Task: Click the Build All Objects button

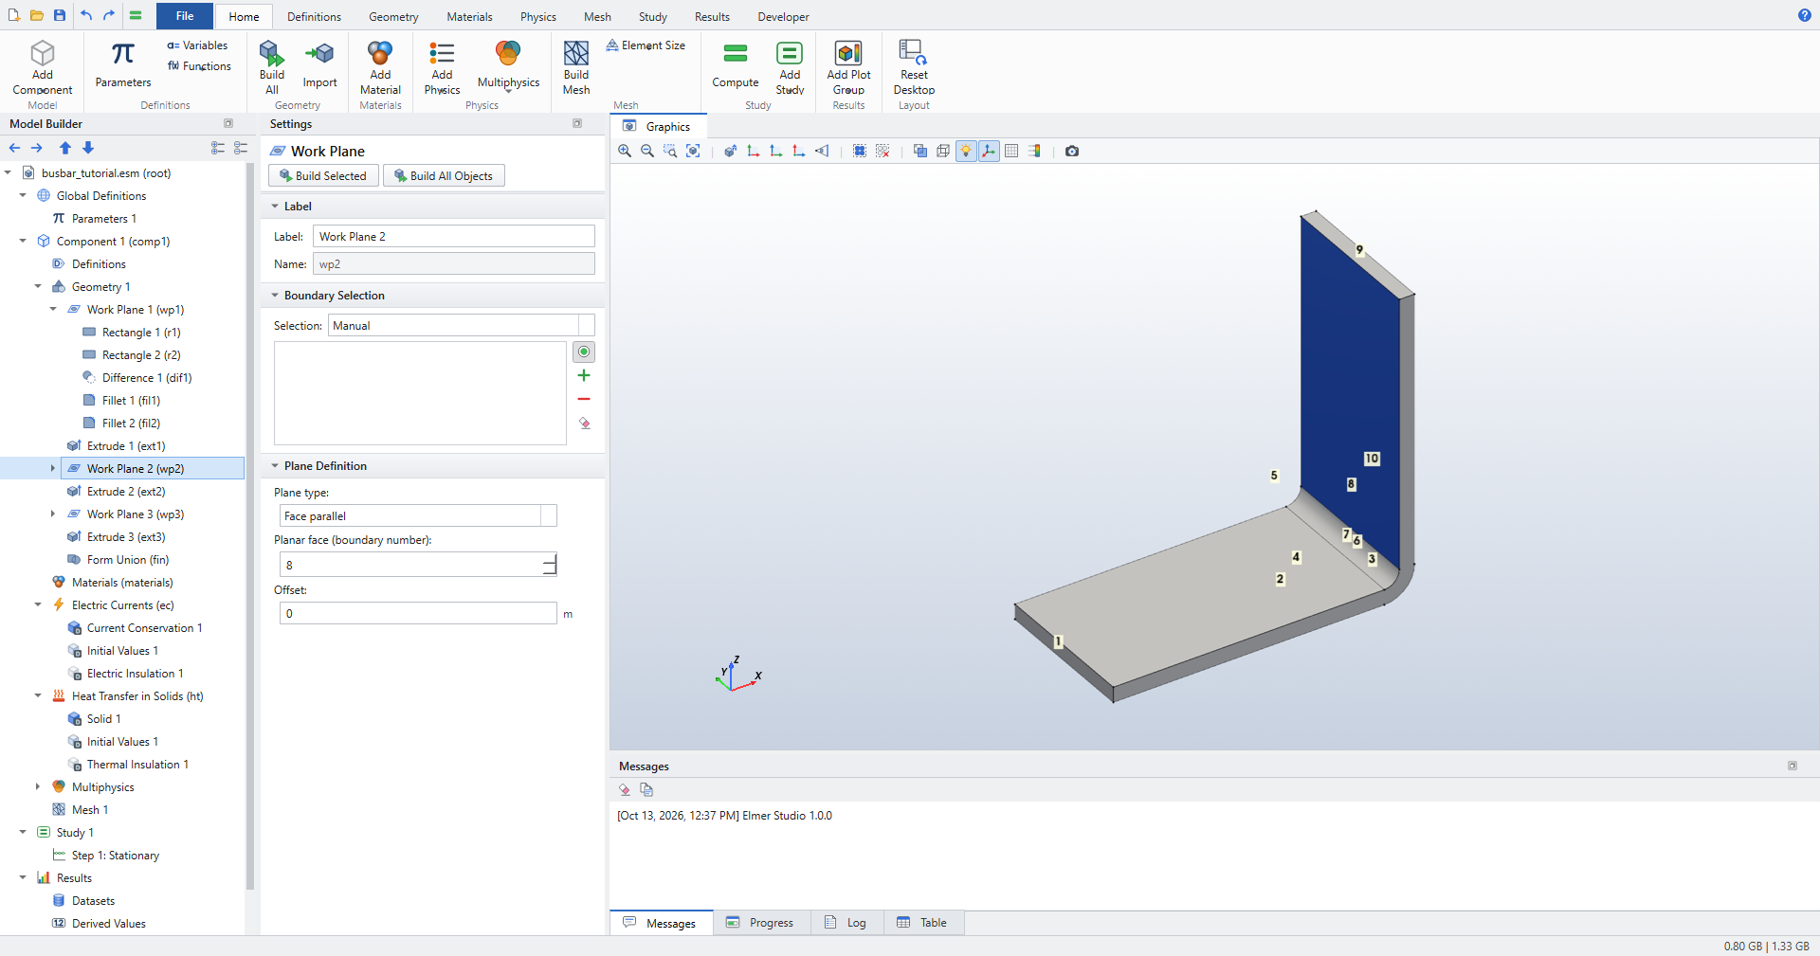Action: [444, 175]
